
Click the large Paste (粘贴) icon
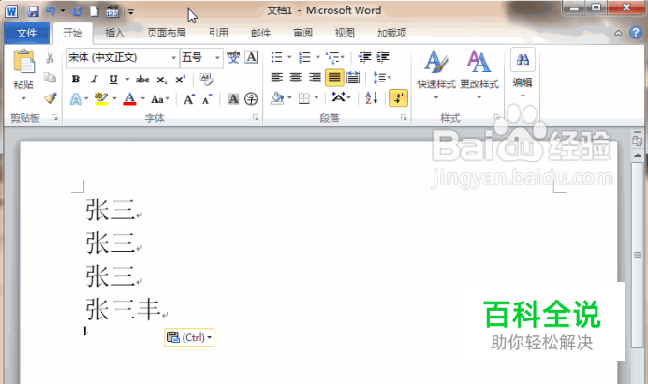point(24,62)
